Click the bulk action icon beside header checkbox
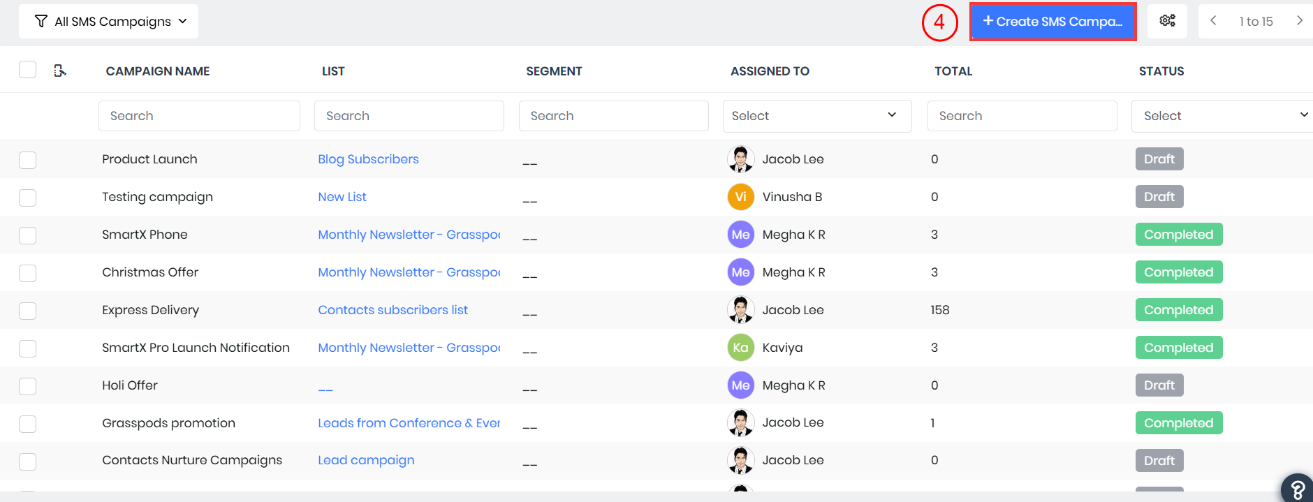 [x=60, y=71]
